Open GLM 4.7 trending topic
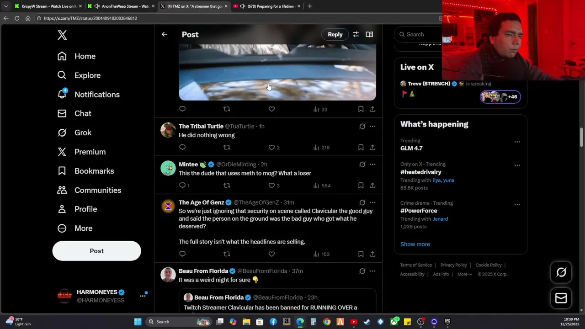Viewport: 585px width, 329px height. [x=411, y=149]
